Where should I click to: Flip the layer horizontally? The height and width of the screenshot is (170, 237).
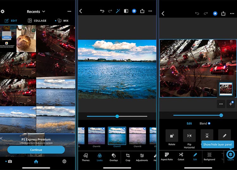(x=189, y=139)
